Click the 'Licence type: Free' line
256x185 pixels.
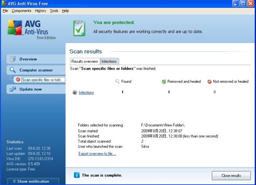point(21,169)
